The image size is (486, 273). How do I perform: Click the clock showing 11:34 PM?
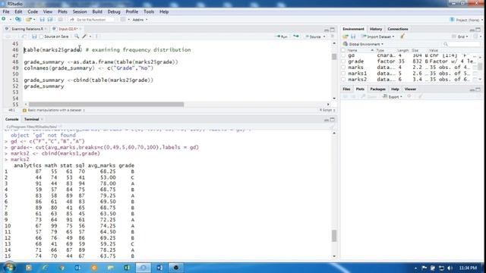468,268
